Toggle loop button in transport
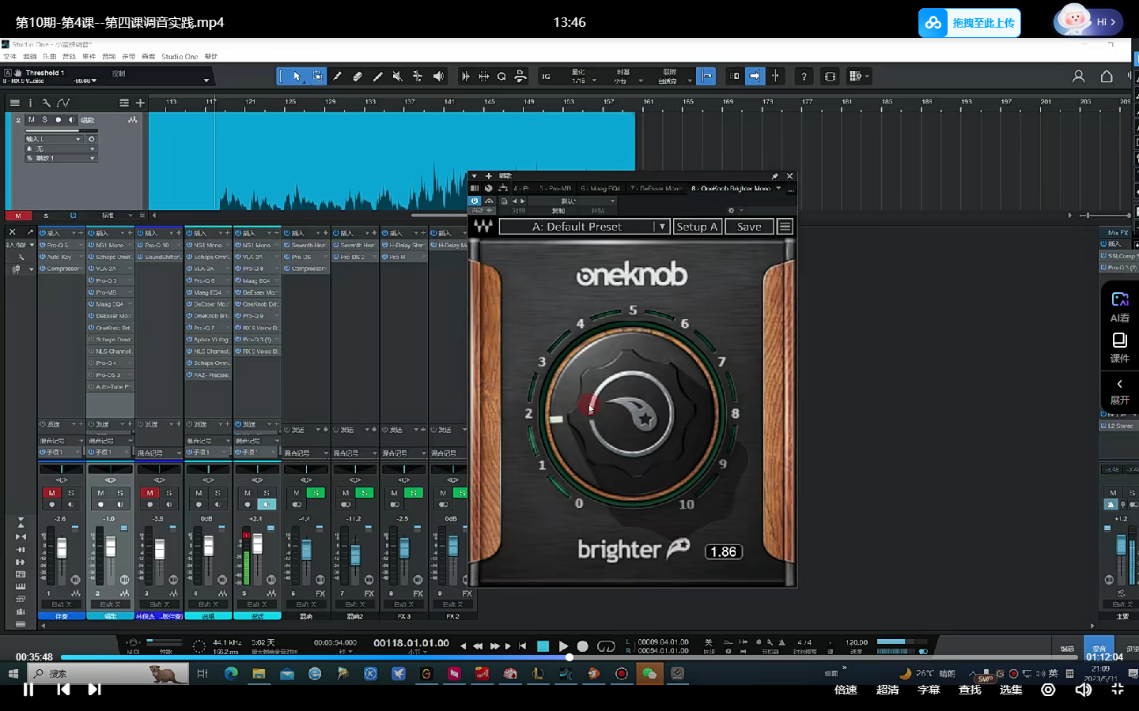The width and height of the screenshot is (1139, 711). pos(606,646)
